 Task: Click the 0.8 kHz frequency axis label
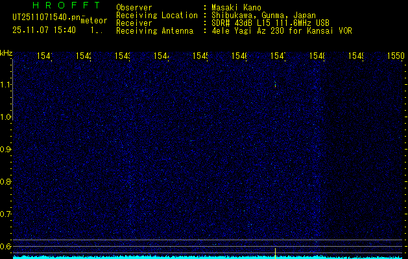5,181
